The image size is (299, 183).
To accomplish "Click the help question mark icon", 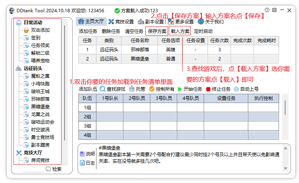I will [x=267, y=10].
